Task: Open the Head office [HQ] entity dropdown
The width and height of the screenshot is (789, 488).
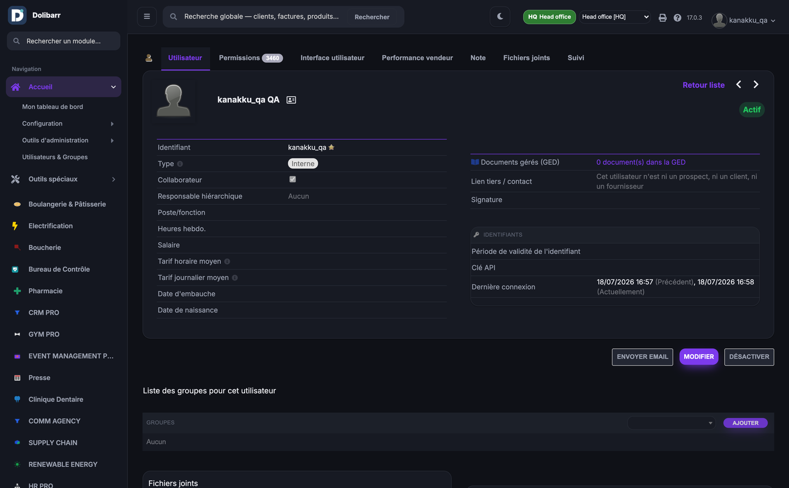Action: [x=615, y=17]
